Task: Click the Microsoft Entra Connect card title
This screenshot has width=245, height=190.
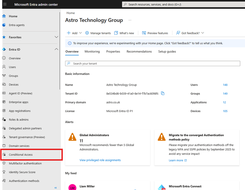Action: [185, 186]
